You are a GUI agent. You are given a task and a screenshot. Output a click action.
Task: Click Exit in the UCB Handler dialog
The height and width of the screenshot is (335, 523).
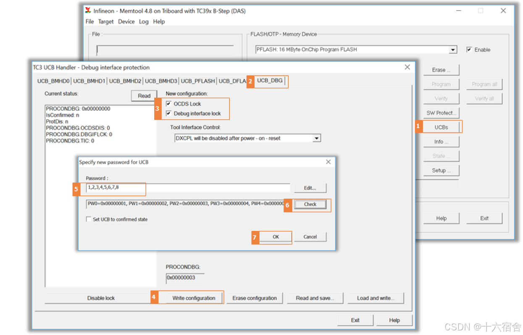point(355,320)
